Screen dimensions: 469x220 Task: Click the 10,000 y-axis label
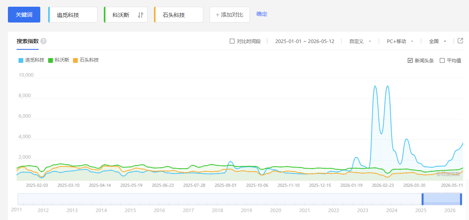[x=26, y=75]
